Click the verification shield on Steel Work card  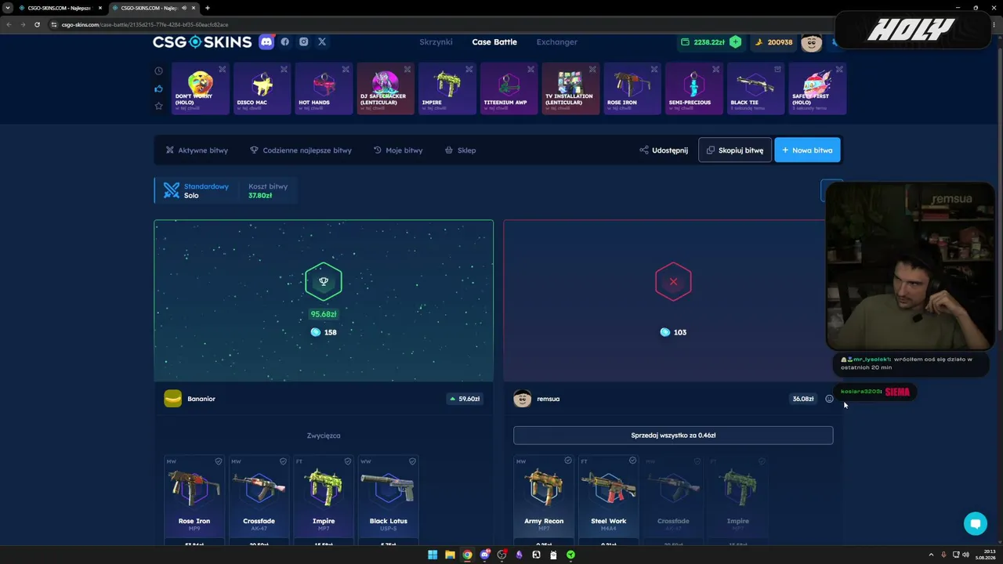point(632,461)
